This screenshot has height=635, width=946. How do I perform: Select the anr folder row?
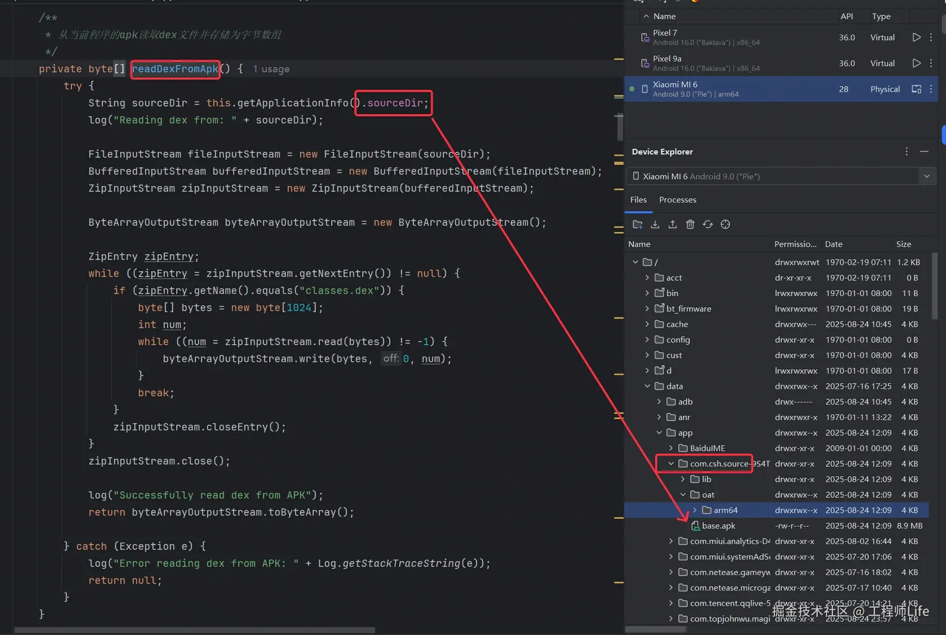point(777,417)
